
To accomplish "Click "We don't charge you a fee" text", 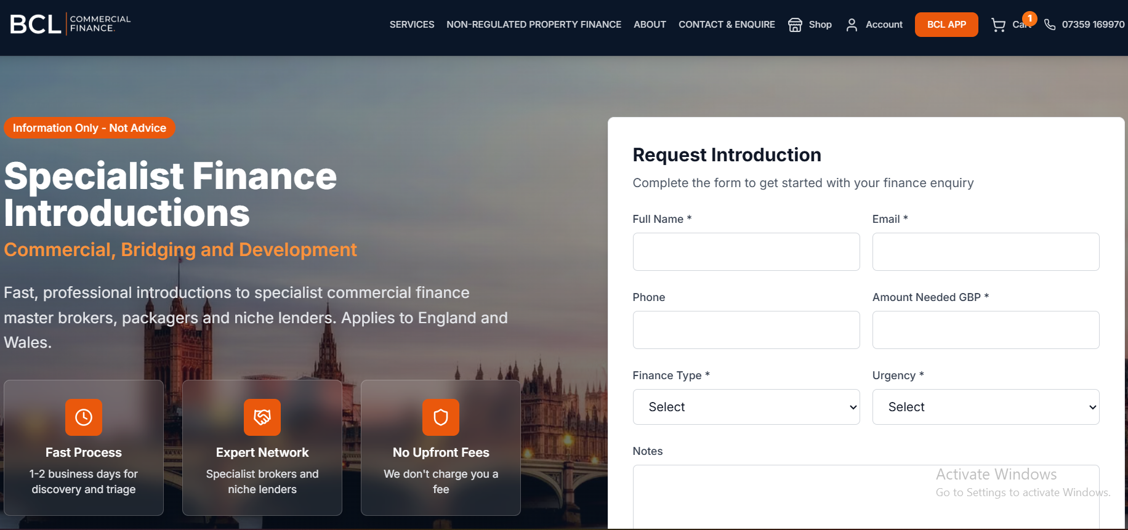I will coord(441,481).
